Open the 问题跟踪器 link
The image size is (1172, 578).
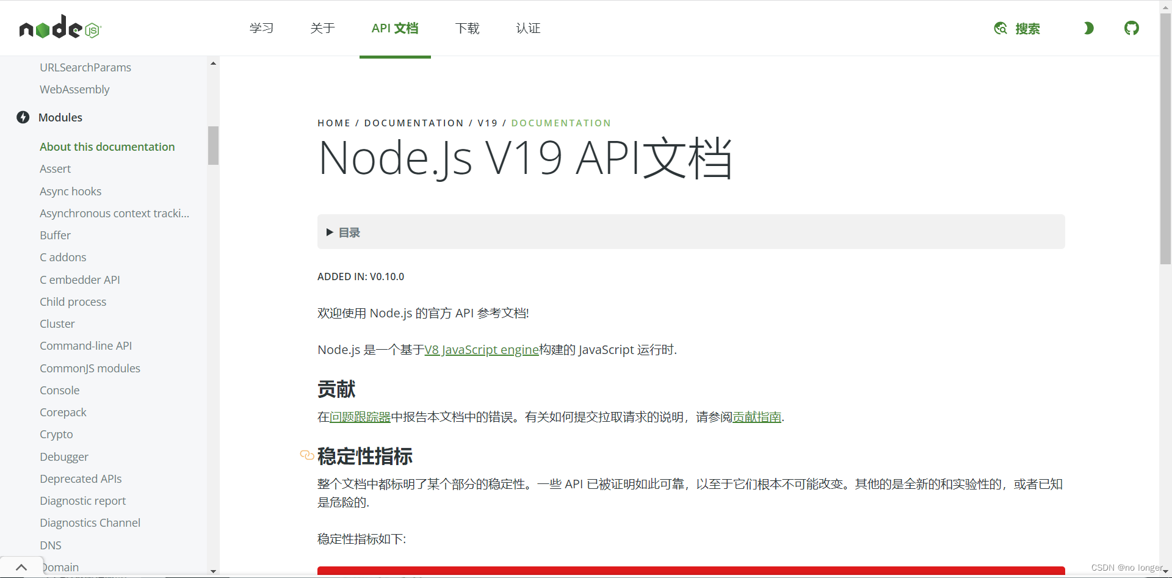tap(360, 417)
